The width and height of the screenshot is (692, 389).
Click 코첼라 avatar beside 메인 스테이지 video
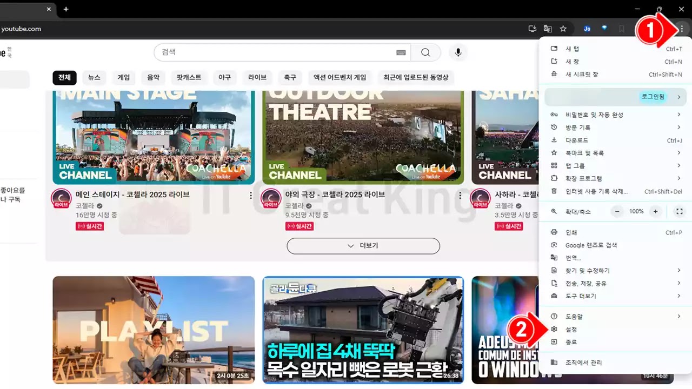pos(61,198)
